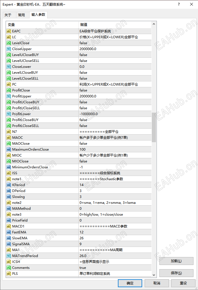Select the MACD1 variable row
This screenshot has width=198, height=290.
coord(79,226)
